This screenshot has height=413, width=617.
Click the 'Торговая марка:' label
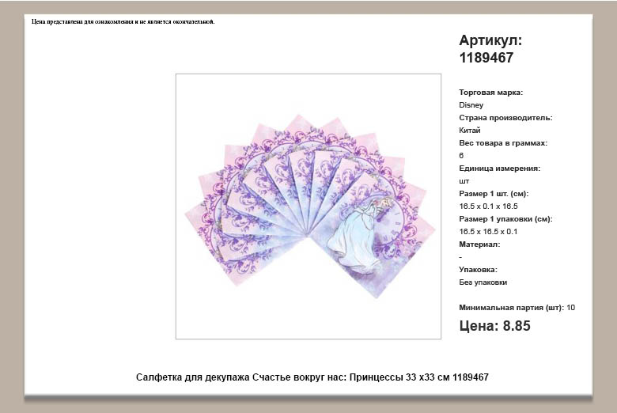(490, 93)
